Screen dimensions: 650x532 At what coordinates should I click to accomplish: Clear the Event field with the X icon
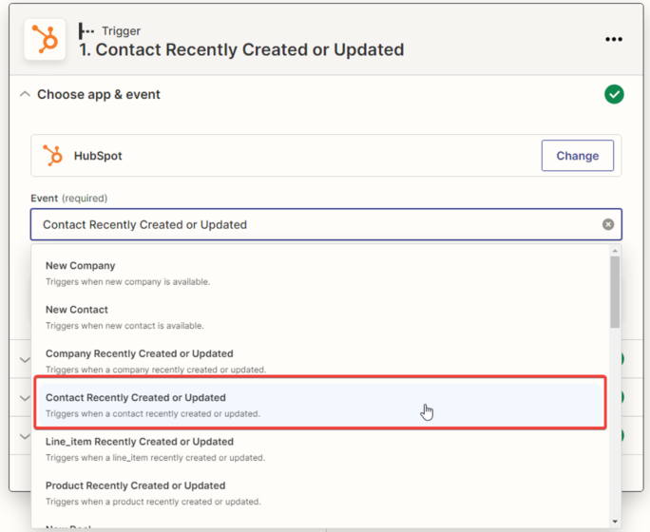coord(608,225)
